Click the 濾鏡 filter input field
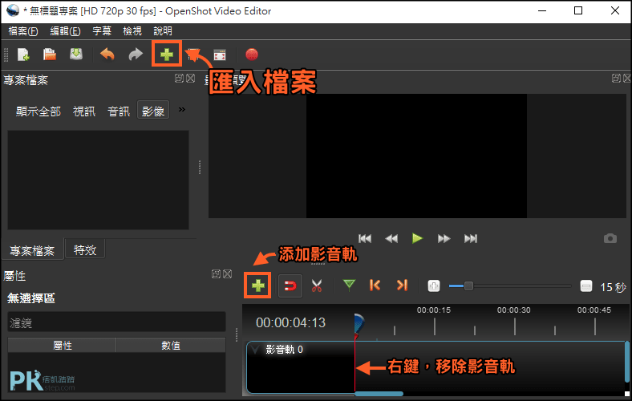632x401 pixels. pyautogui.click(x=116, y=322)
